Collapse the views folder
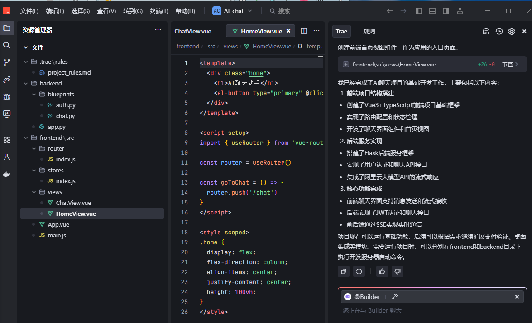This screenshot has height=323, width=532. point(34,192)
